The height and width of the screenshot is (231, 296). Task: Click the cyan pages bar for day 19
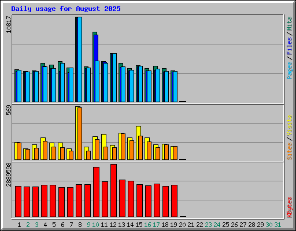pyautogui.click(x=175, y=87)
